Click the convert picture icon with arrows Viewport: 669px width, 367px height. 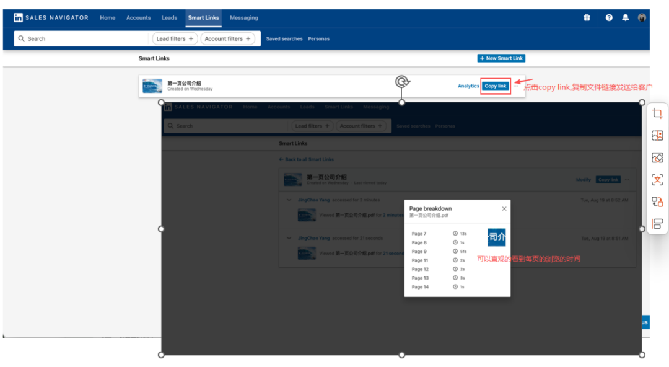point(657,201)
